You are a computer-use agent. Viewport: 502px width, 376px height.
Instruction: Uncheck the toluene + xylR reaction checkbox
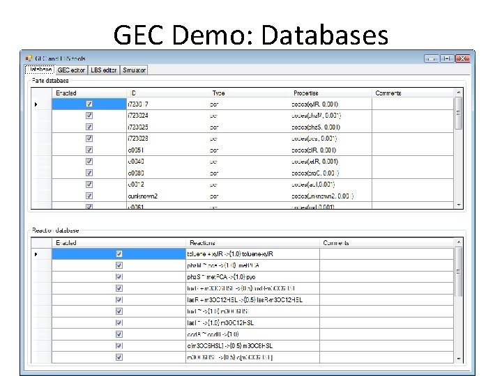click(x=119, y=254)
